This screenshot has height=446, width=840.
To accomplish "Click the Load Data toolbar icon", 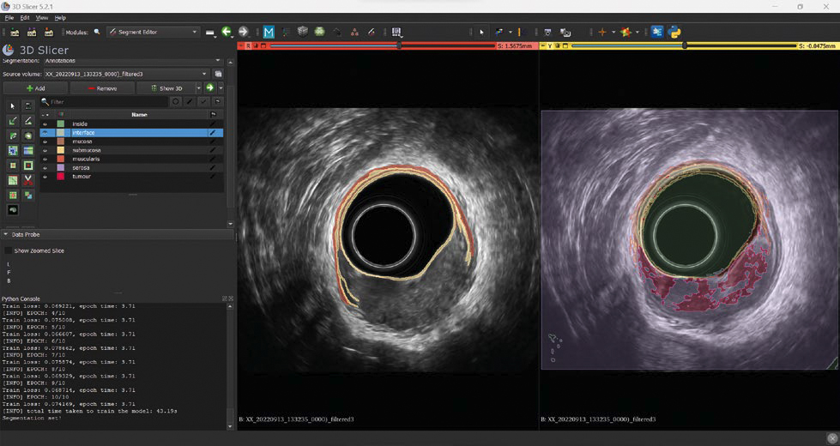I will point(15,32).
